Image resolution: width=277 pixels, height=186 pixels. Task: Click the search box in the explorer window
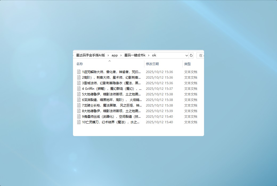(201, 56)
